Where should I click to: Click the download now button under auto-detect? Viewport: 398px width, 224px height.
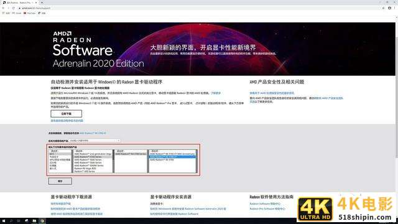(67, 114)
